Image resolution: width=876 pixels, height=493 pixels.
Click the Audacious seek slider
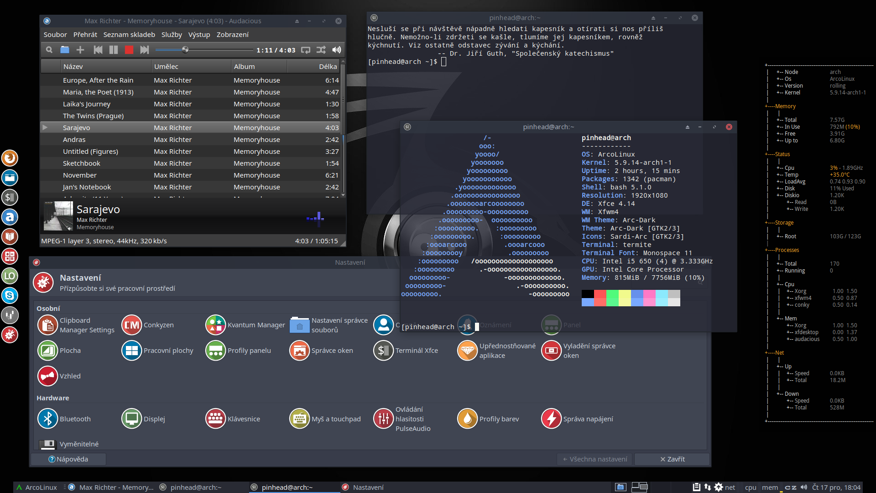click(x=204, y=50)
